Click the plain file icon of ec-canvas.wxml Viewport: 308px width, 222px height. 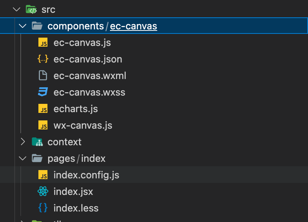[x=43, y=75]
